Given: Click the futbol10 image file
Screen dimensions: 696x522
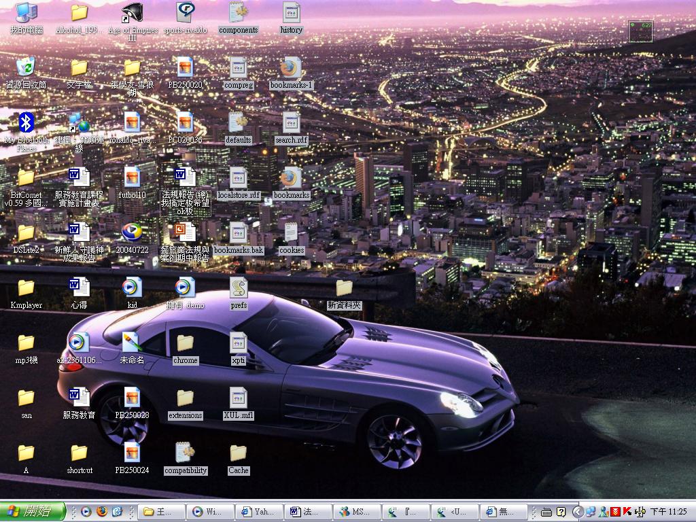Looking at the screenshot, I should [132, 178].
